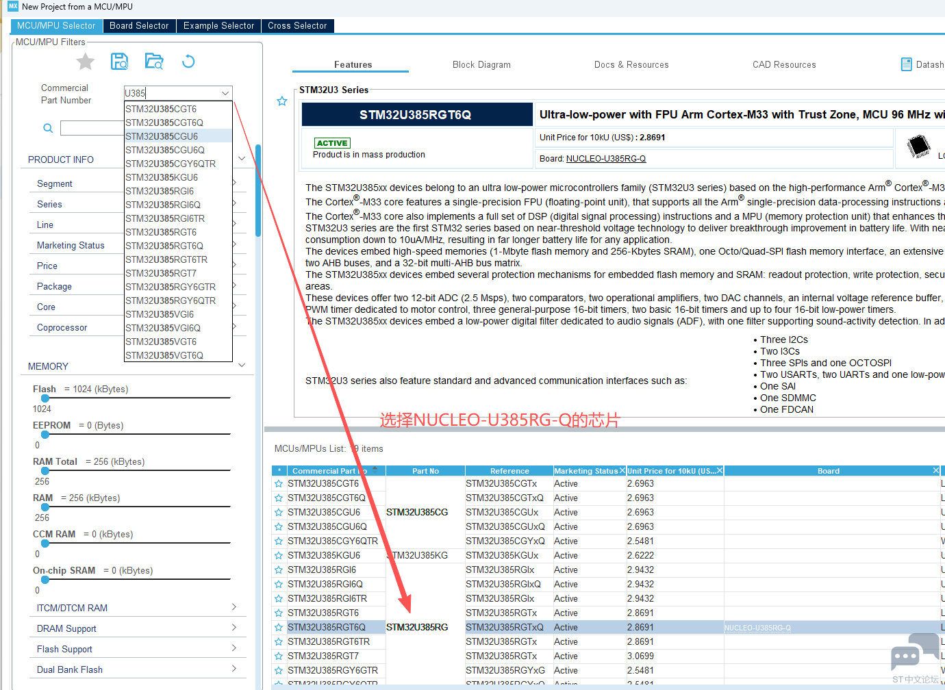Open the NUCLEO-U385RG-Q board link in header
This screenshot has height=690, width=945.
[606, 159]
